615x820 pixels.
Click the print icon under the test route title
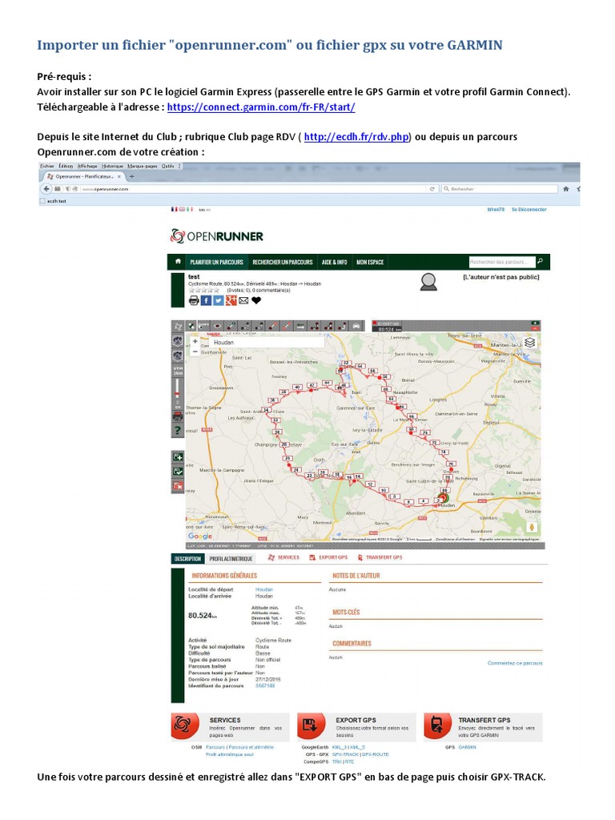(x=194, y=300)
